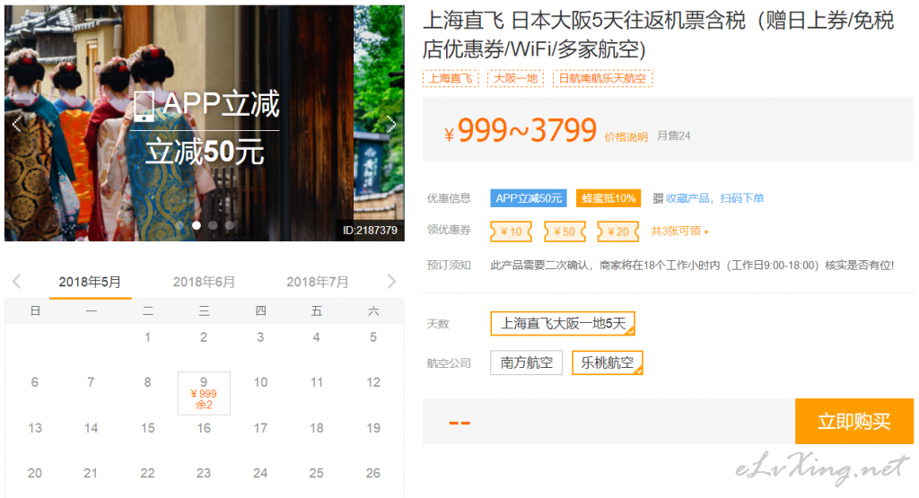
Task: Click date 5 in May calendar
Action: pyautogui.click(x=373, y=337)
